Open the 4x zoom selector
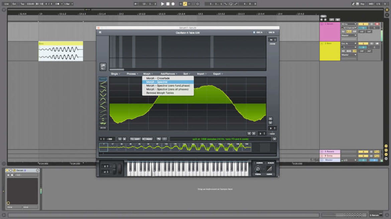Viewport: 391px width, 219px height. (x=272, y=40)
